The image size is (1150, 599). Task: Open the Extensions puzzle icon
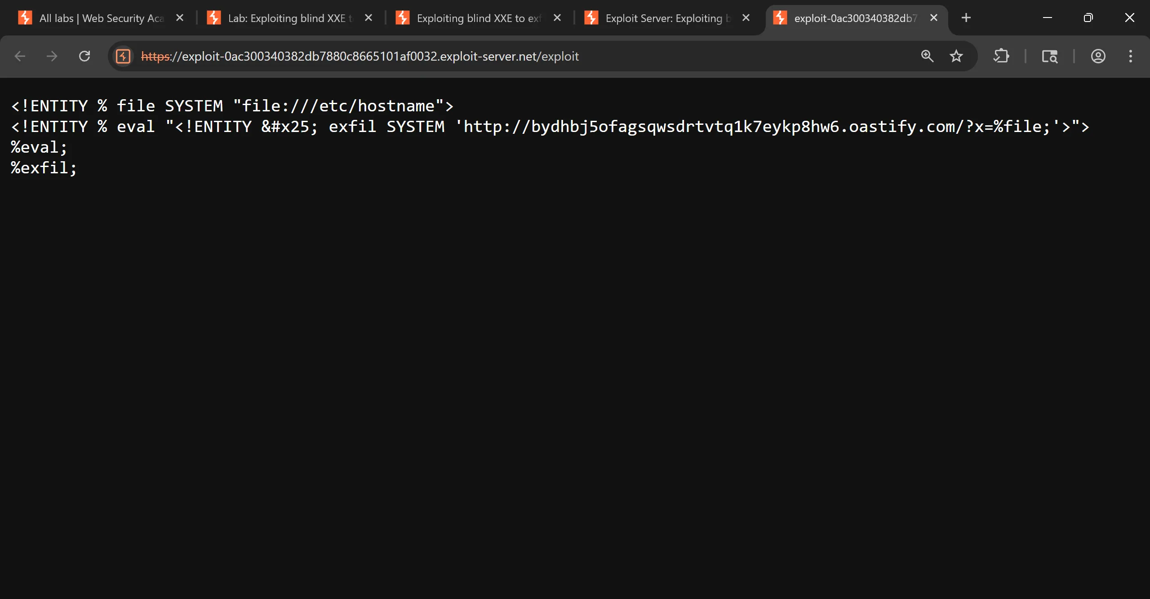[x=1001, y=56]
